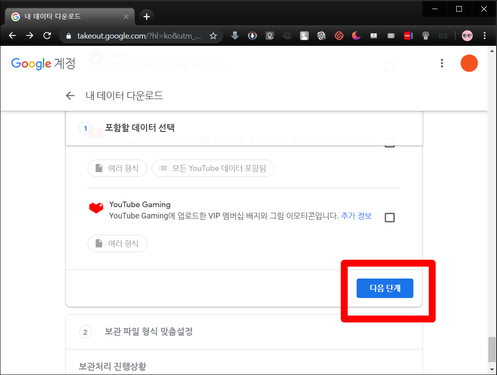
Task: Click the vertical scrollbar thumb
Action: (492, 349)
